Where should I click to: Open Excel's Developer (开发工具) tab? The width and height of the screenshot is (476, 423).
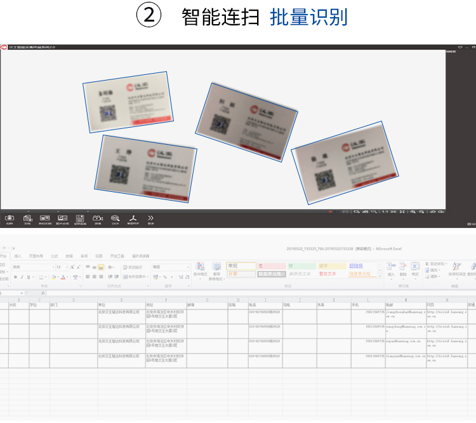pyautogui.click(x=117, y=256)
